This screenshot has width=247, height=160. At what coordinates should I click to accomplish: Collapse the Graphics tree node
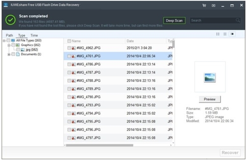9,45
